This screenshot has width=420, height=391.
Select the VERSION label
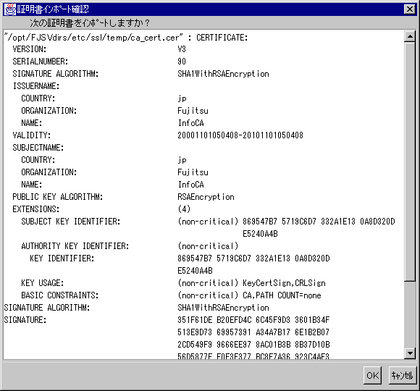pyautogui.click(x=30, y=49)
